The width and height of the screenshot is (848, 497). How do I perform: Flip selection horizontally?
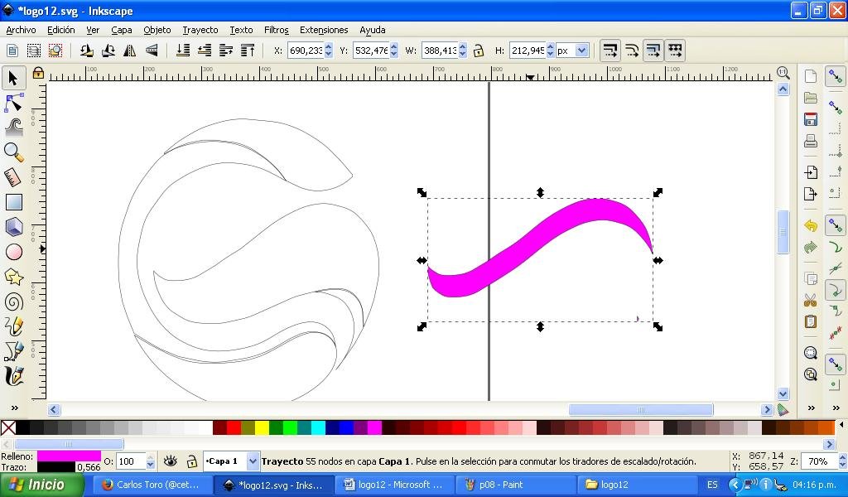pos(130,51)
